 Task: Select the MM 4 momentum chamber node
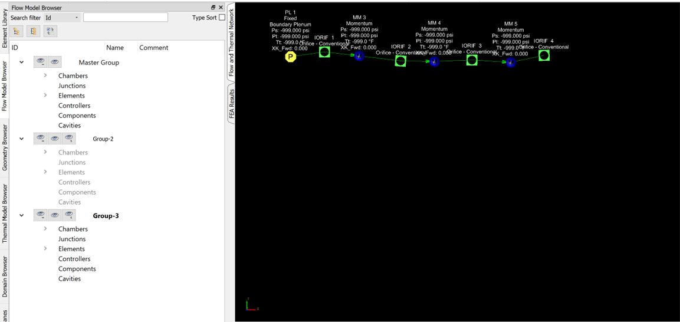(434, 61)
